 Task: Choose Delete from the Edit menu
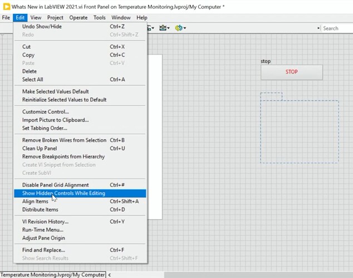[80, 71]
